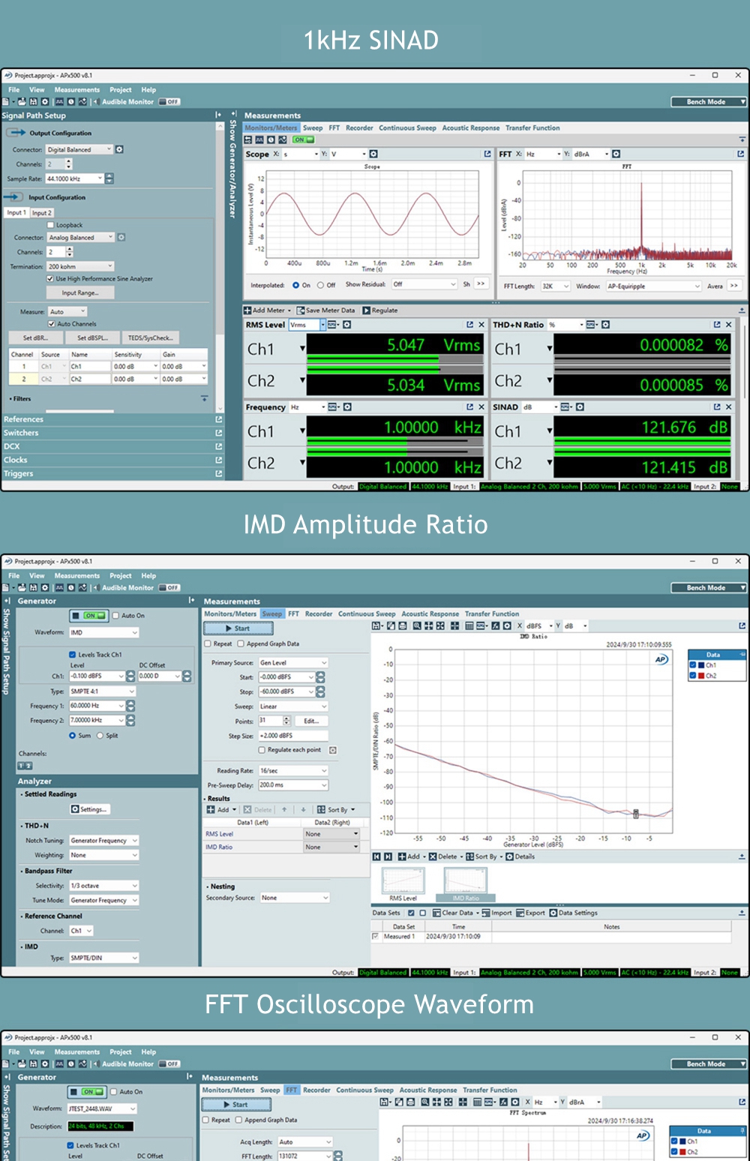Screen dimensions: 750x1161
Task: Enable the Loopback checkbox
Action: [51, 225]
